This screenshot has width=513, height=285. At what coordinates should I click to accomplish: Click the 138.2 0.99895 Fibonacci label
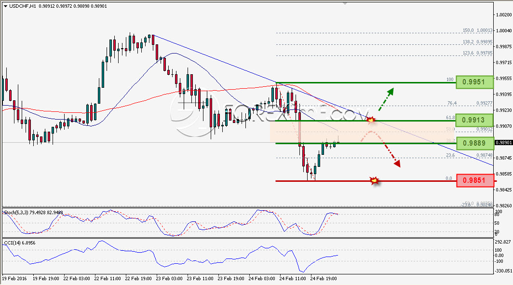[x=477, y=42]
